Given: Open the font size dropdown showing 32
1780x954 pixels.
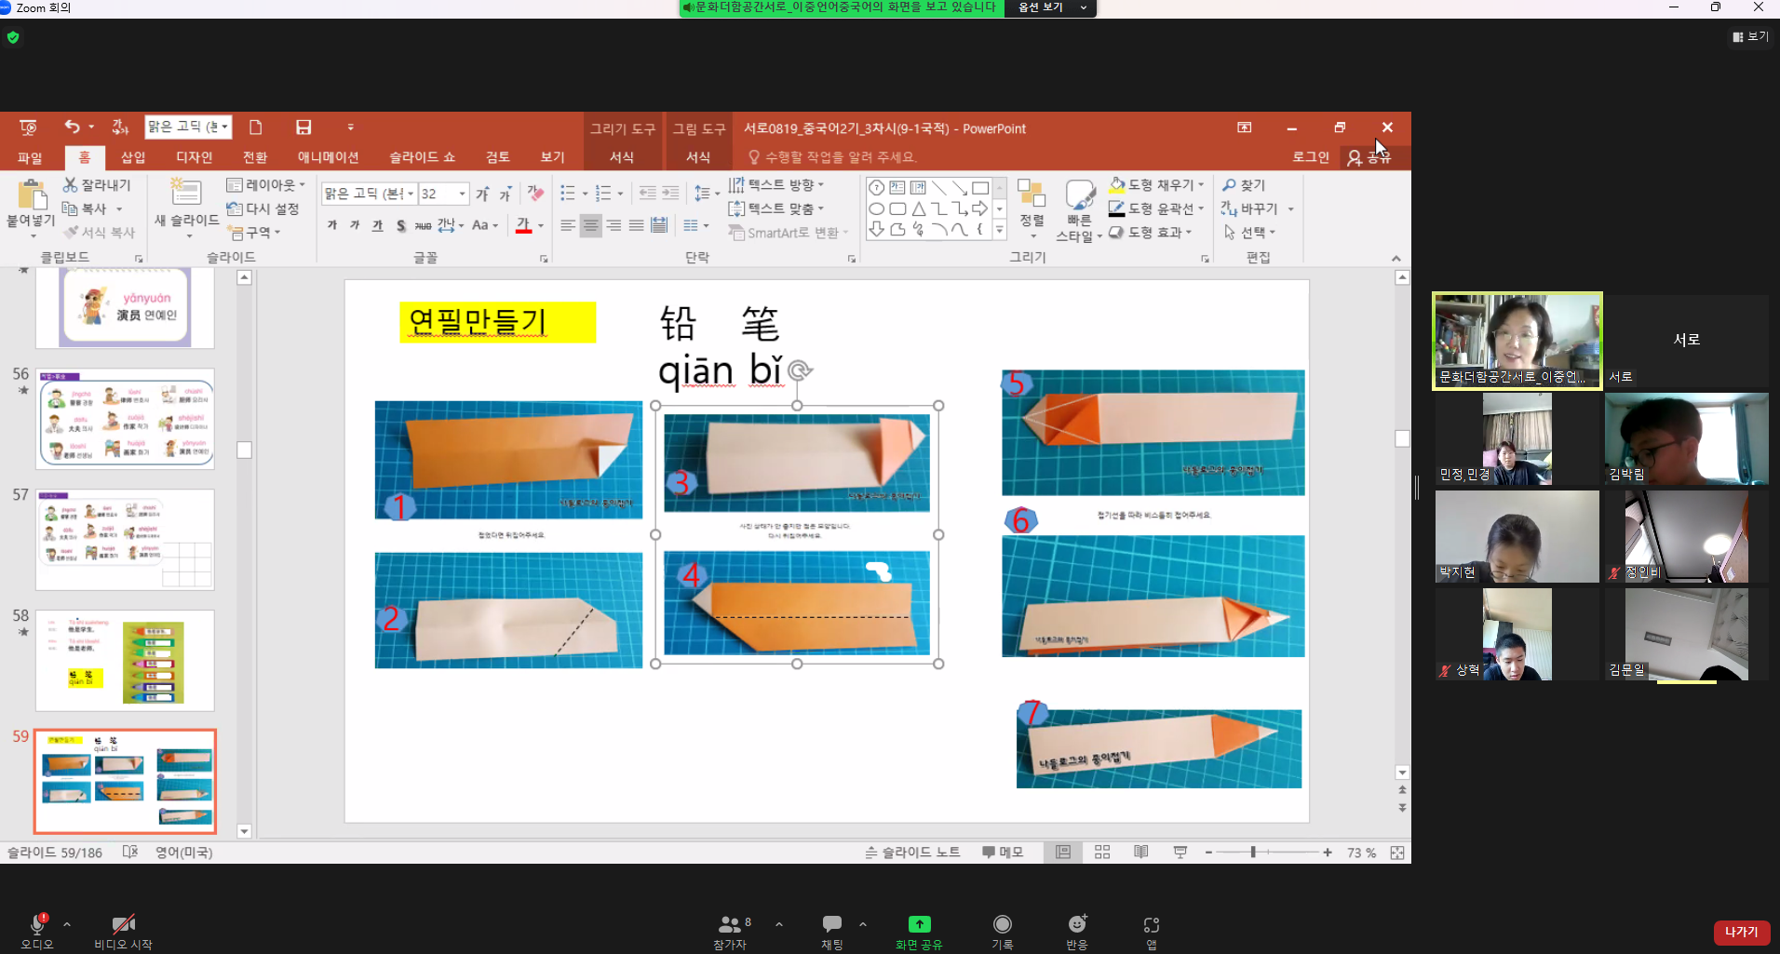Looking at the screenshot, I should tap(462, 194).
